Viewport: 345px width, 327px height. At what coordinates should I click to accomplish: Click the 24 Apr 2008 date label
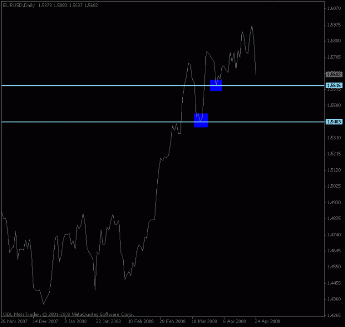268,321
